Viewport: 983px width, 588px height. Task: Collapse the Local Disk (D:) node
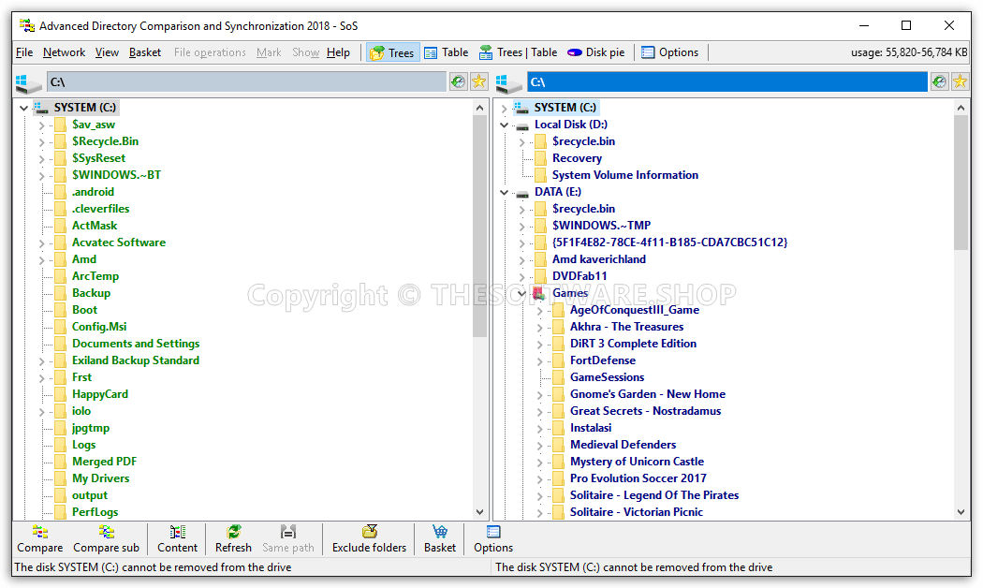tap(504, 125)
